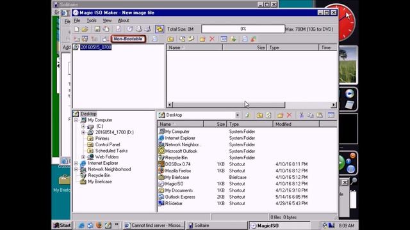The width and height of the screenshot is (410, 230).
Task: Click the new folder icon in Desktop browser toolbar
Action: pyautogui.click(x=280, y=115)
